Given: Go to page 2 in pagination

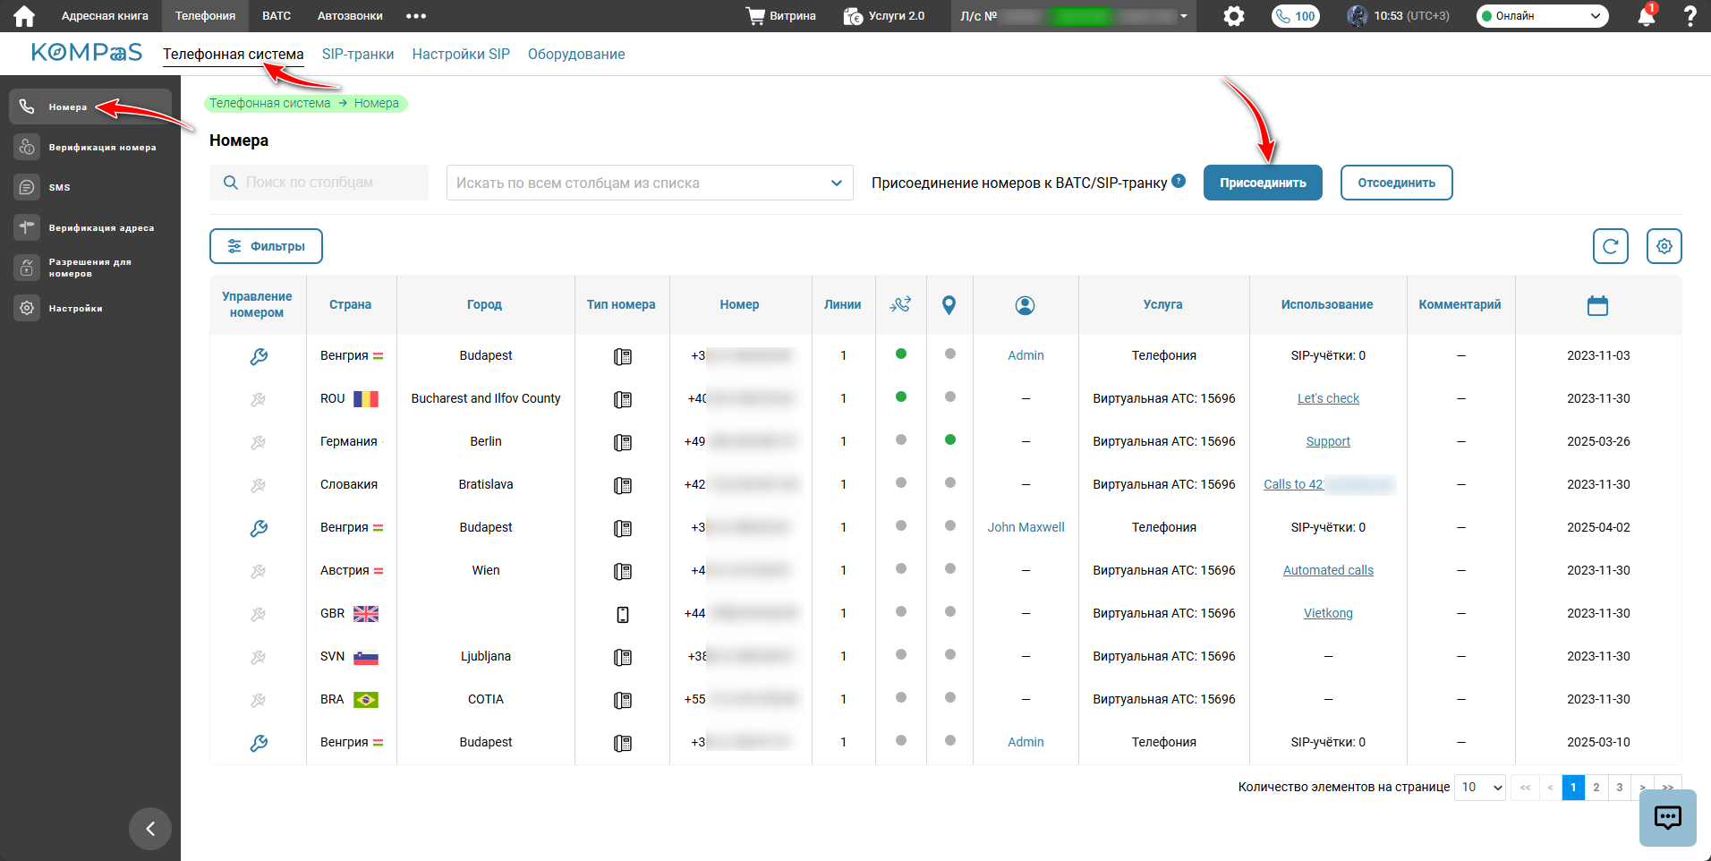Looking at the screenshot, I should [1596, 788].
